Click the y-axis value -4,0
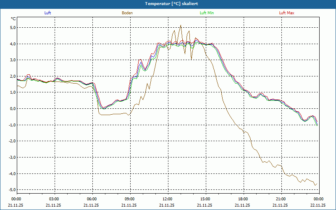Viewport: 336px width, 210px height. coord(12,173)
